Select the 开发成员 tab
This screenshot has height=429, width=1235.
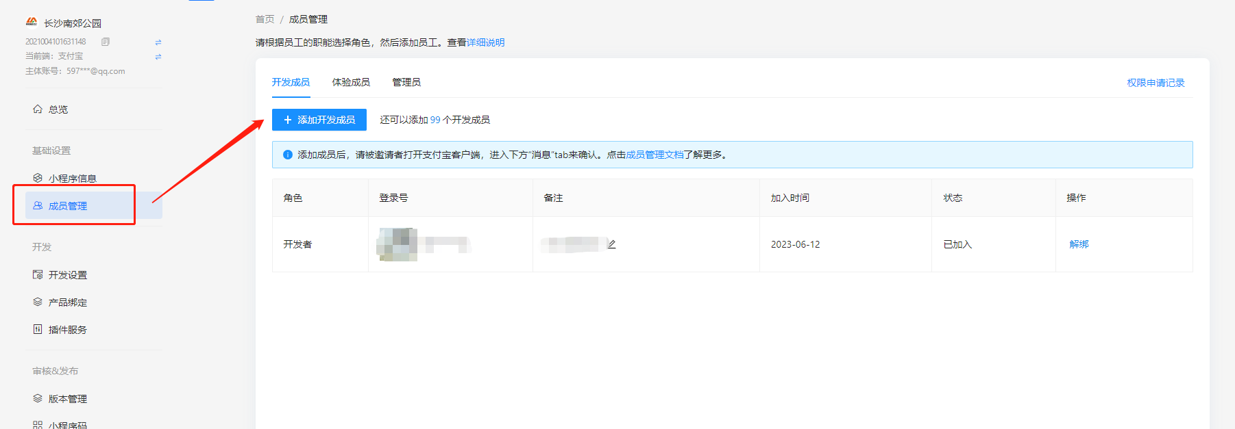pos(291,82)
